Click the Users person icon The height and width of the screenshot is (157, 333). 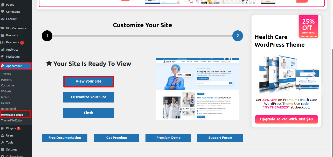[3, 135]
